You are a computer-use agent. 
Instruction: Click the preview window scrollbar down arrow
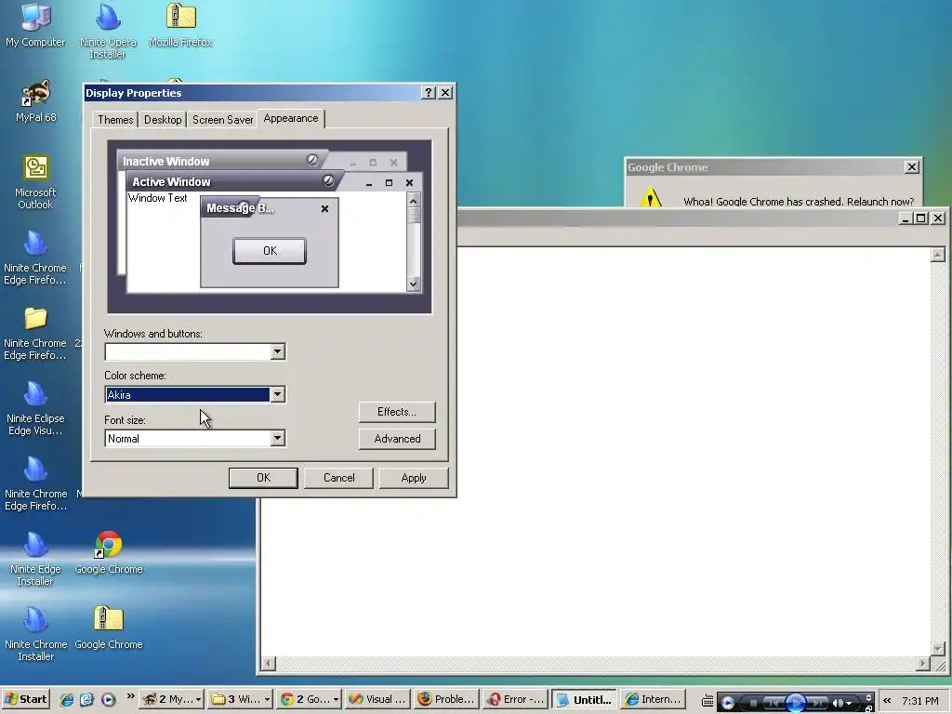coord(414,284)
